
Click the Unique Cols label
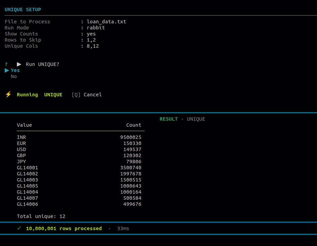(x=21, y=46)
